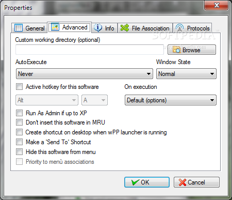232x200 pixels.
Task: Open the Window State dropdown
Action: coord(186,74)
